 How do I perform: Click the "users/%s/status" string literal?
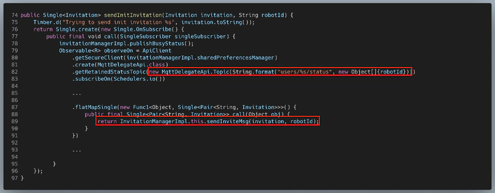305,72
